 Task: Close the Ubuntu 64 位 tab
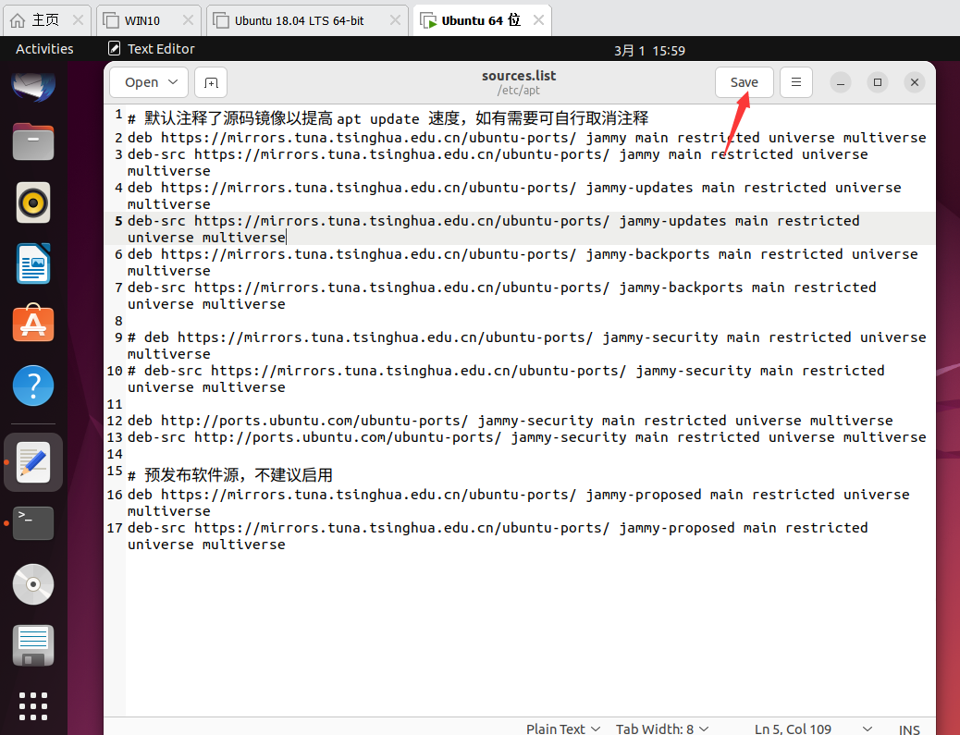[539, 20]
